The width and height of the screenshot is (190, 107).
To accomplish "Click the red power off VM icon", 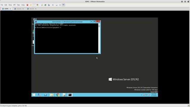I will [x=27, y=5].
